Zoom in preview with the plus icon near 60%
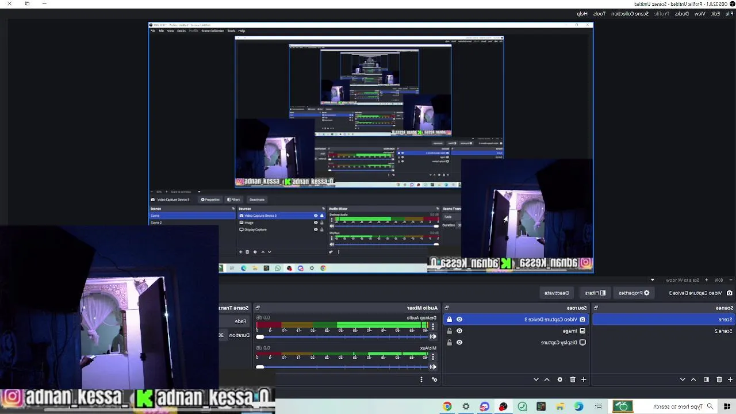 706,280
